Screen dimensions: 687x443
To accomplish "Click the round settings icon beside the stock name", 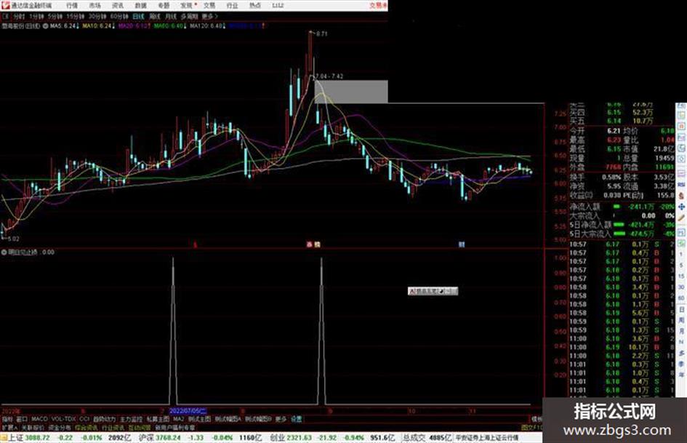I will pos(45,26).
